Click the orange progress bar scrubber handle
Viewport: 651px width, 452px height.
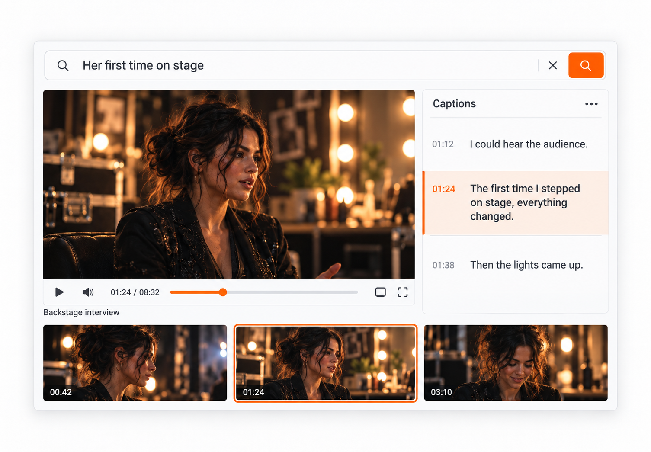223,292
